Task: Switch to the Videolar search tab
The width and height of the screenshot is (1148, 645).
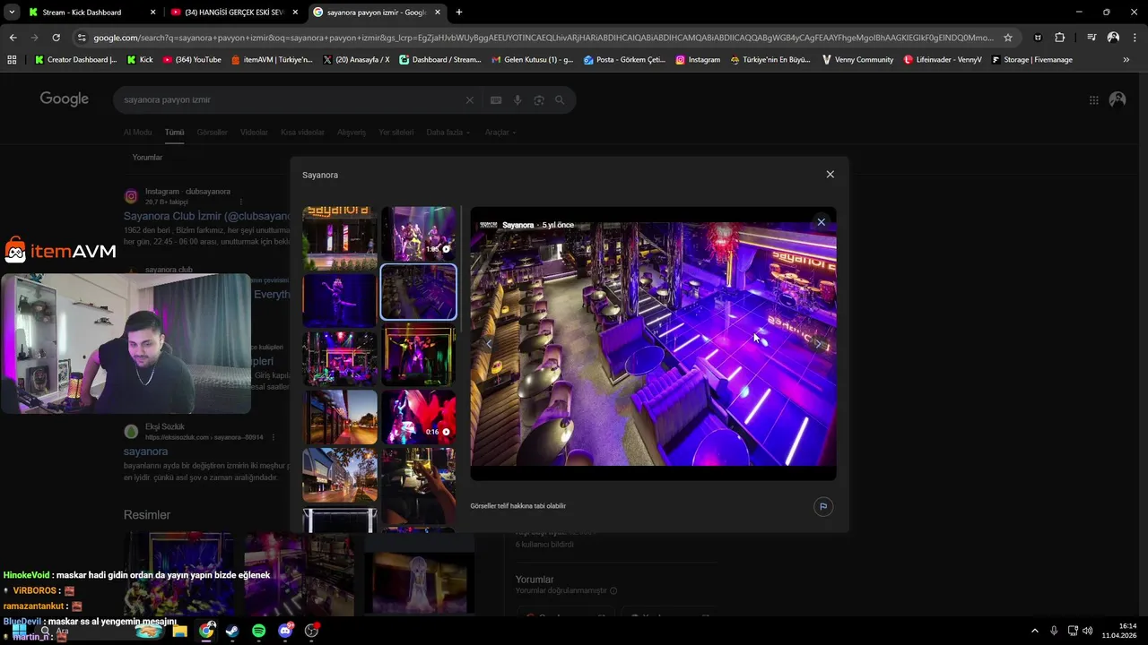Action: pyautogui.click(x=254, y=133)
